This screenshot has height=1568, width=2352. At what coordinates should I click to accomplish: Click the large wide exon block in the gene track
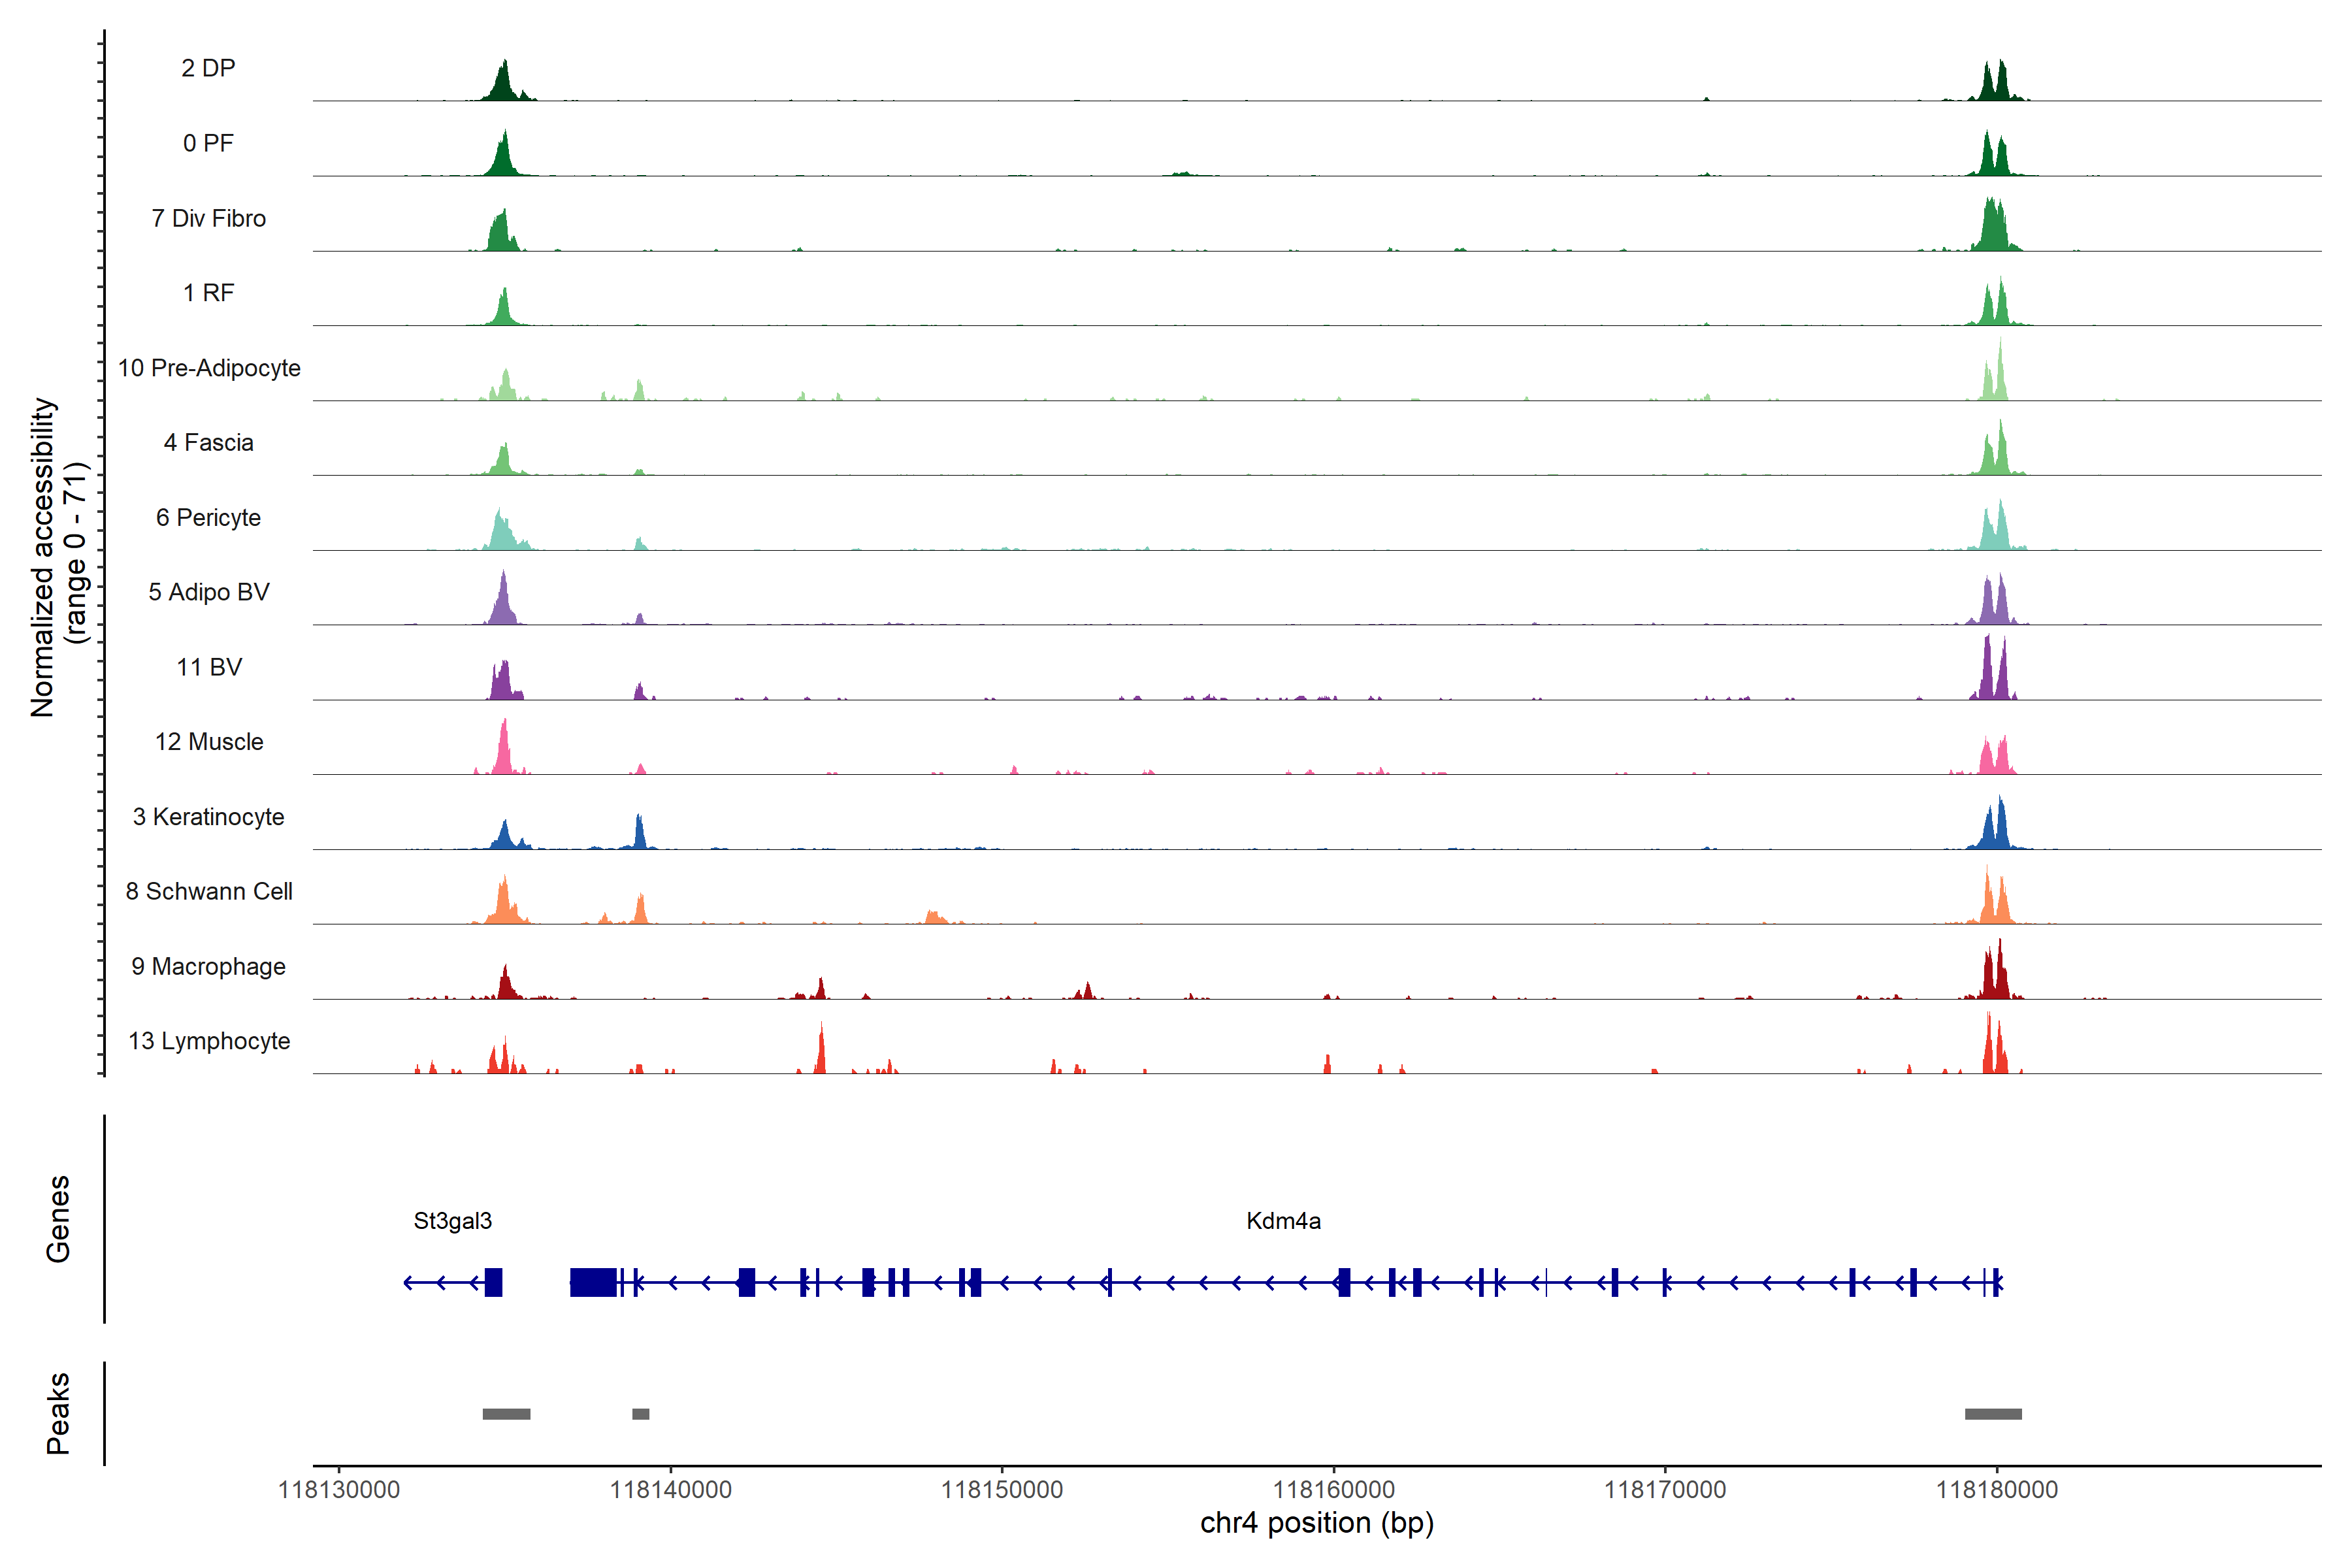coord(593,1282)
